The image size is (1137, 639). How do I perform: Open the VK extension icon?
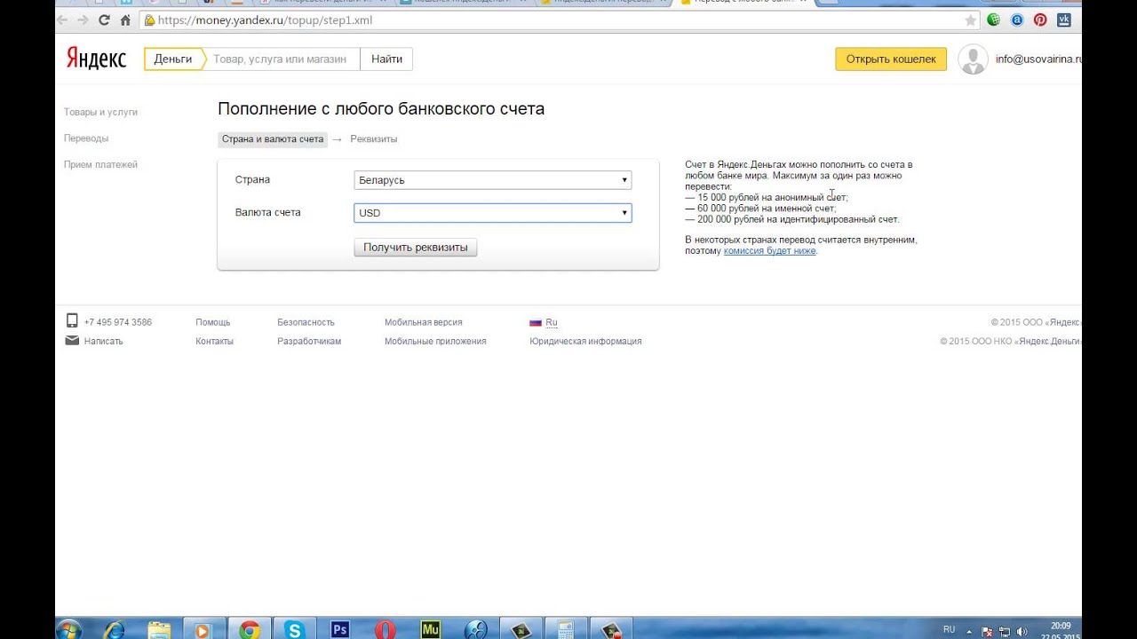point(1063,20)
